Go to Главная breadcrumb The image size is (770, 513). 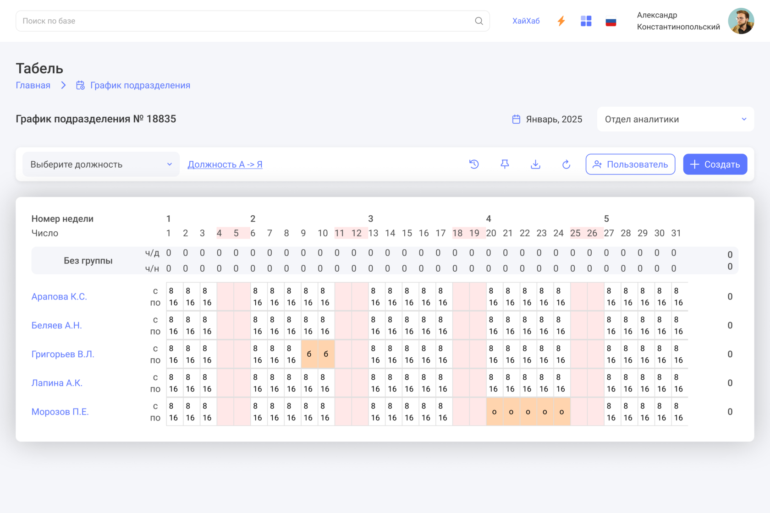coord(33,86)
